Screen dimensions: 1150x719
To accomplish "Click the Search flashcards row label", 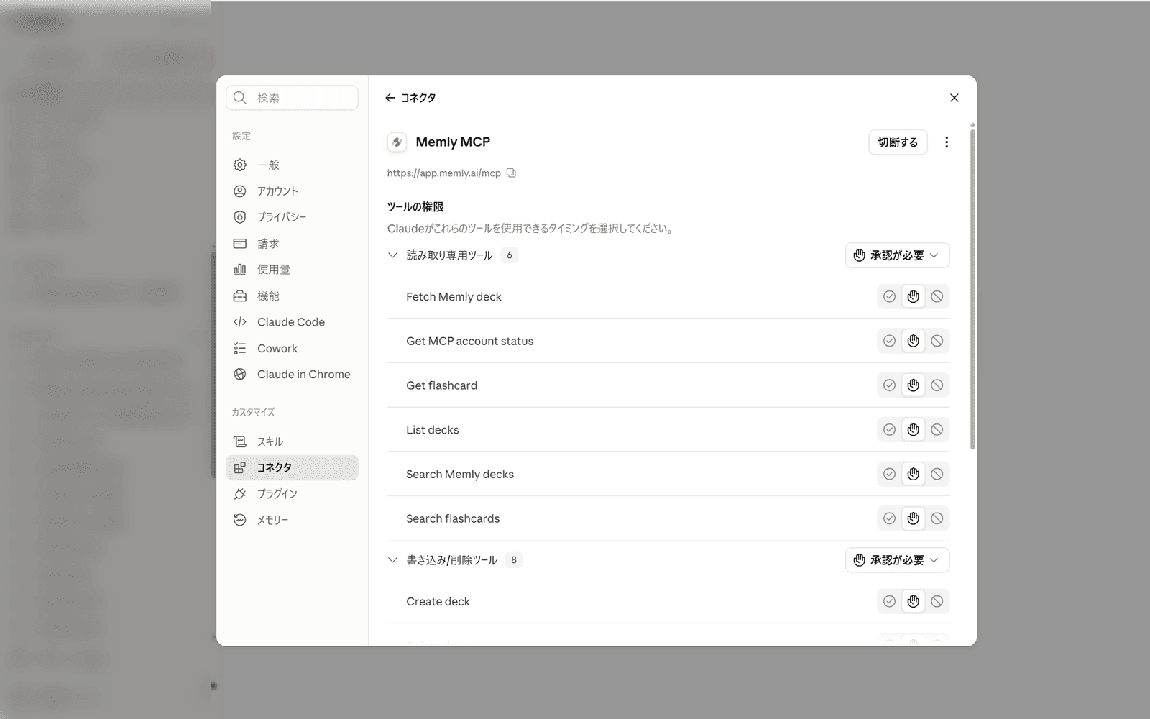I will (453, 518).
